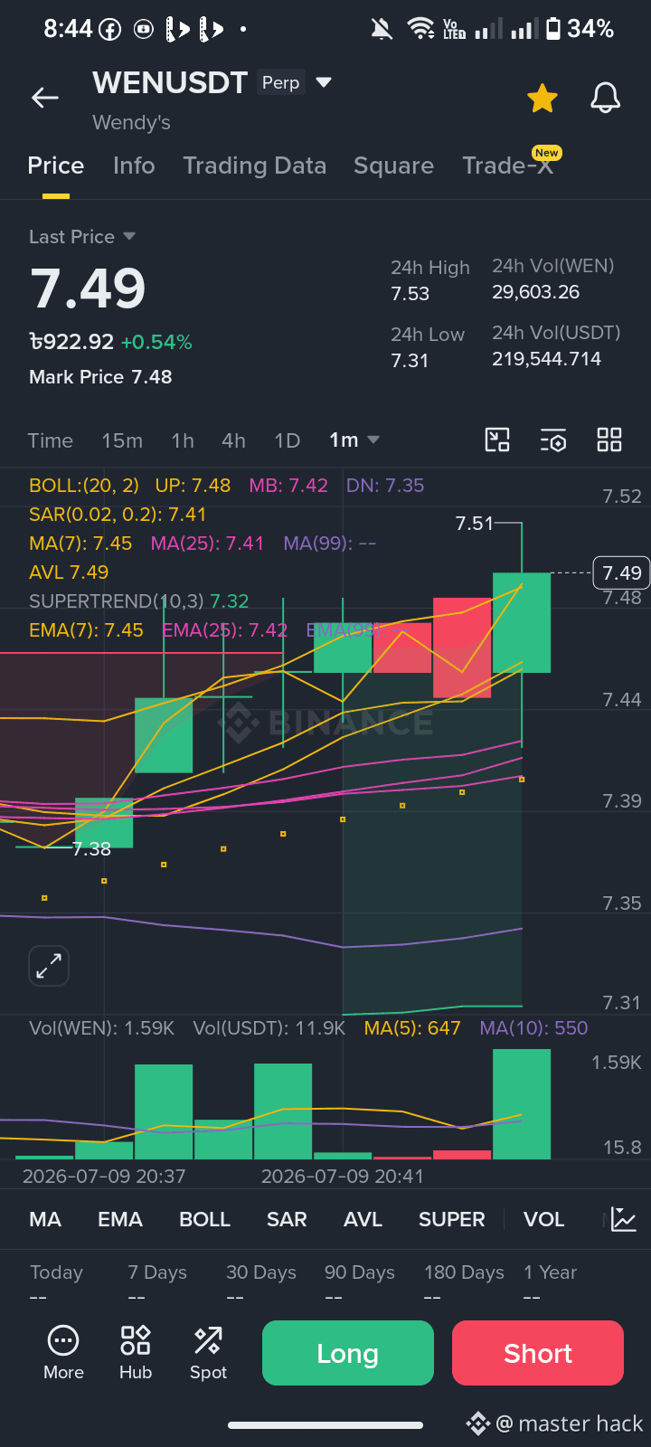Tap the Mark Price 7.48 text

pos(100,377)
